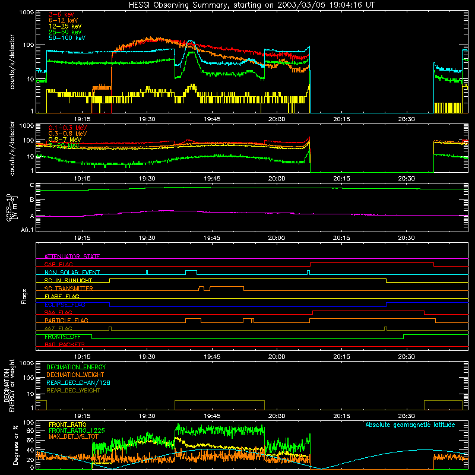Click the Absolute geomagnetic latitude label
Viewport: 475px width, 475px height.
point(410,425)
